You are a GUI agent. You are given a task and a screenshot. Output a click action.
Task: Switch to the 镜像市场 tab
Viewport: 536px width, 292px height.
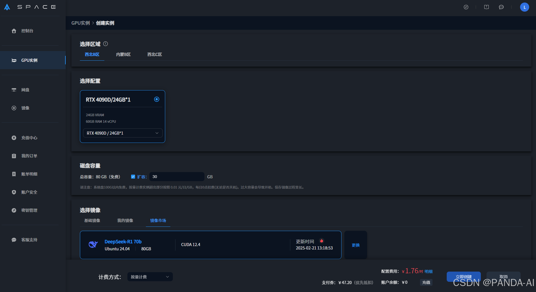(x=158, y=221)
